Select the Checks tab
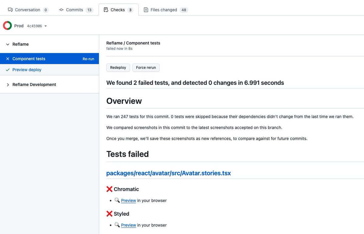 tap(119, 10)
